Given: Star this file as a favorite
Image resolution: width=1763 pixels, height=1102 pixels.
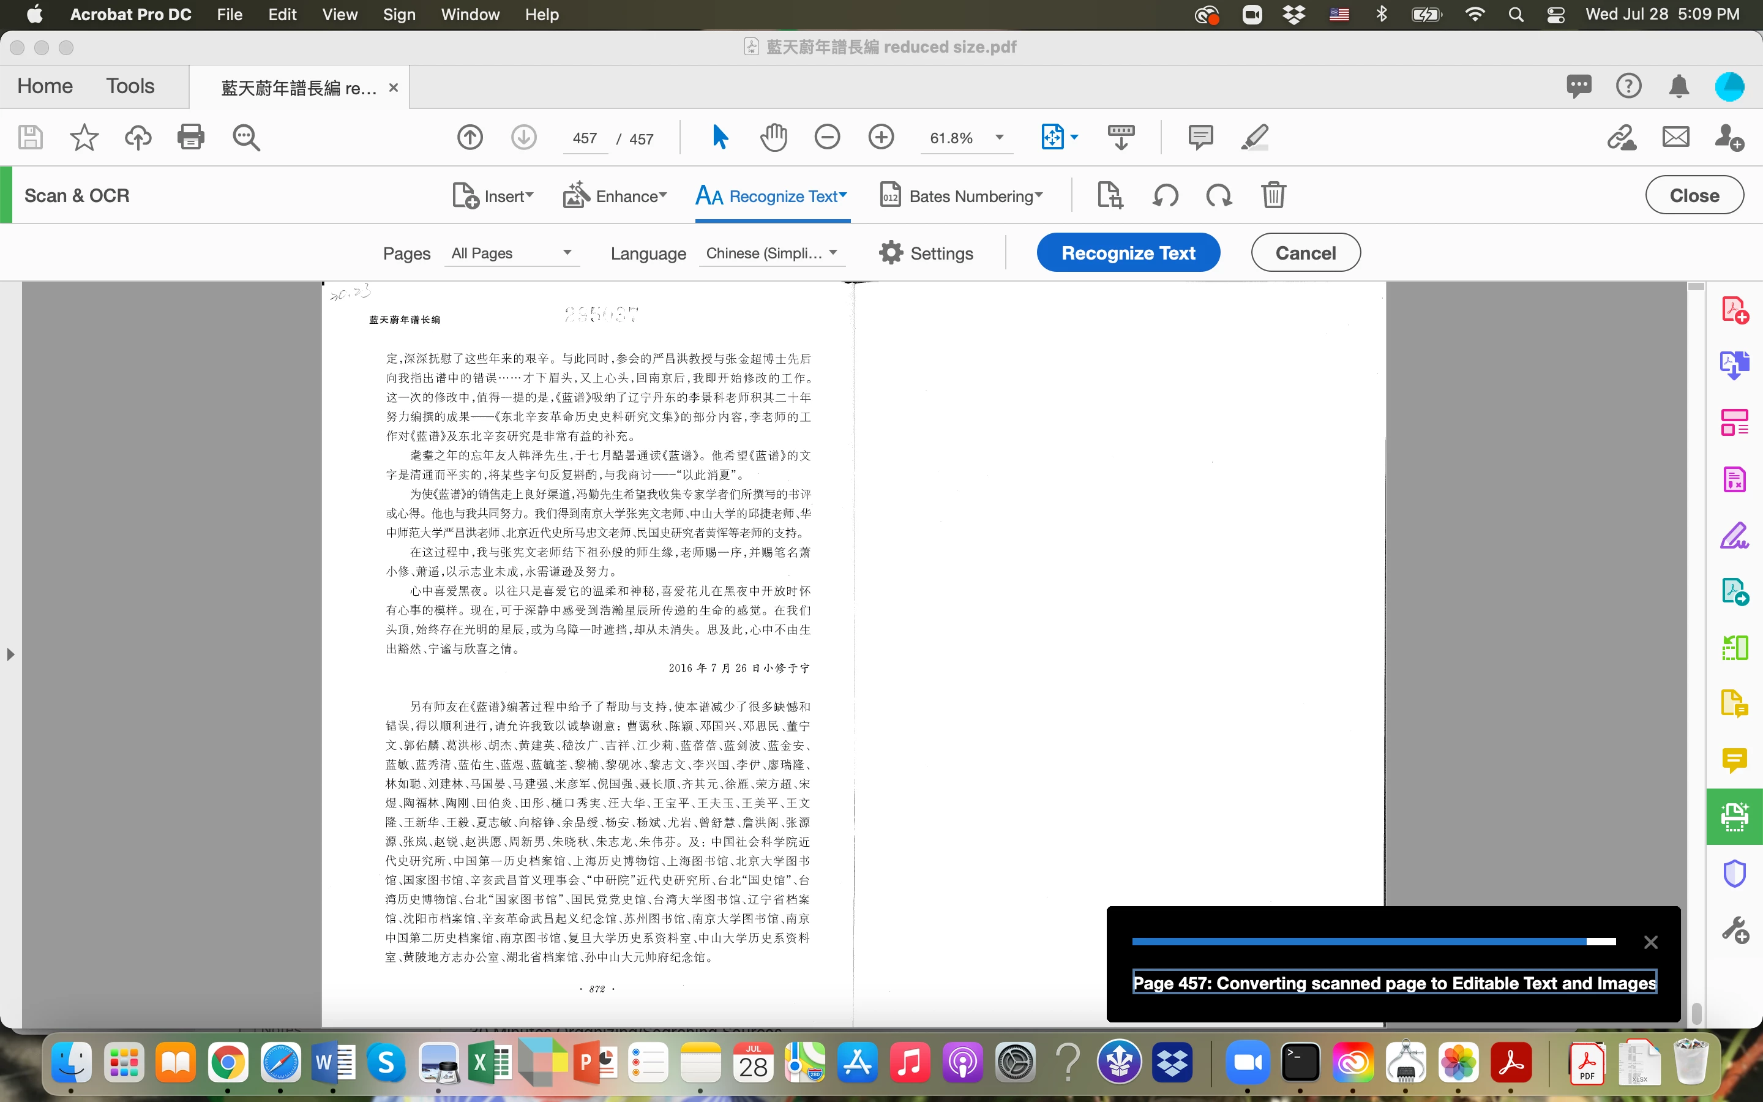Looking at the screenshot, I should [x=84, y=137].
